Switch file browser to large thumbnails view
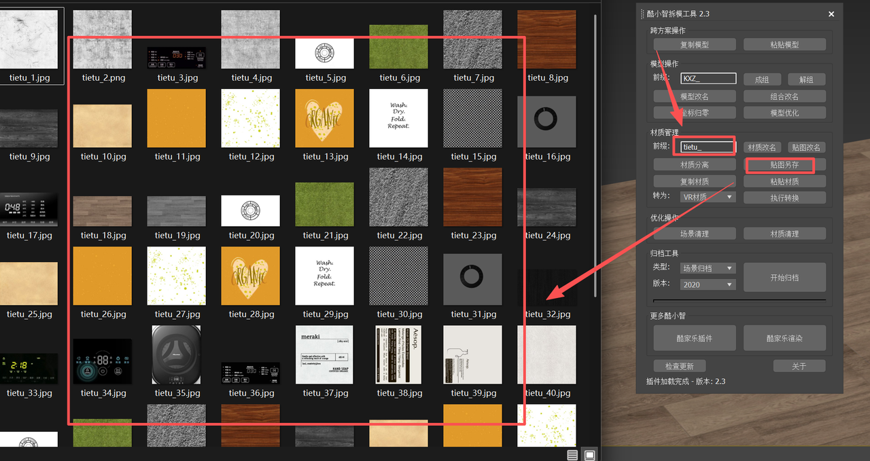This screenshot has width=870, height=461. click(x=590, y=455)
